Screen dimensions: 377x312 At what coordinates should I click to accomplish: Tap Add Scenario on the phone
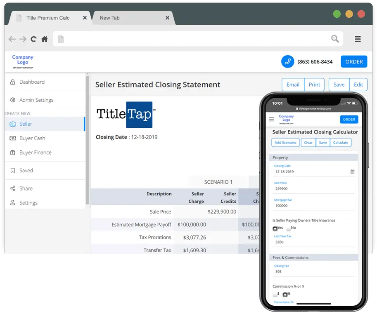click(285, 142)
